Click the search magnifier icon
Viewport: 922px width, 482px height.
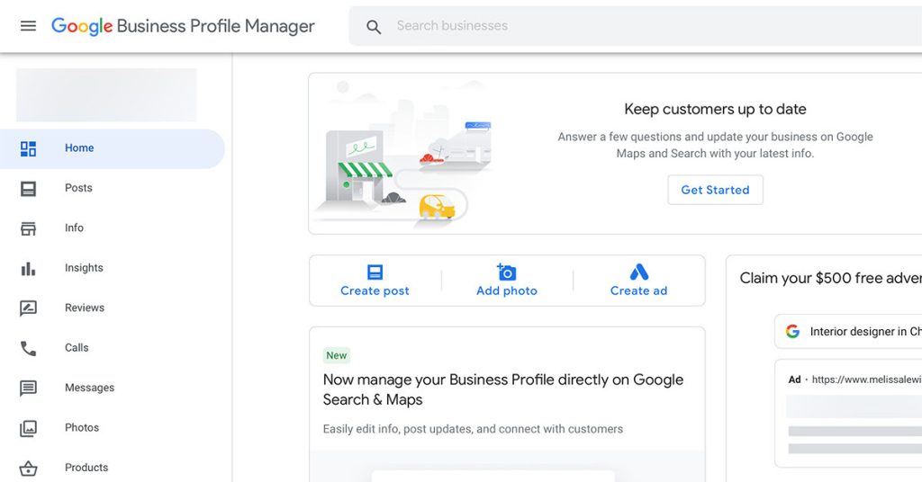[374, 27]
